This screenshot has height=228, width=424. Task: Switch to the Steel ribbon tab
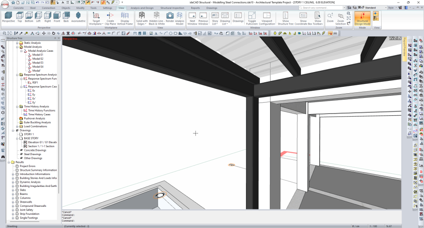click(x=33, y=8)
